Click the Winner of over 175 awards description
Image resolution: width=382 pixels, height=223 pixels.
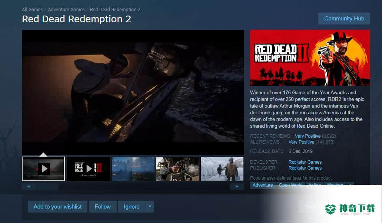pyautogui.click(x=307, y=109)
